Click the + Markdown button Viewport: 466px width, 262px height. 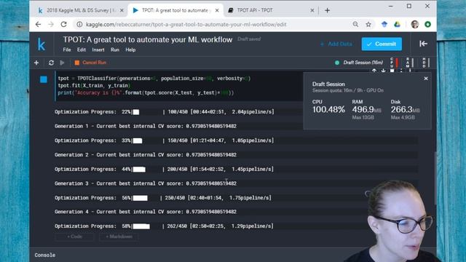point(119,237)
